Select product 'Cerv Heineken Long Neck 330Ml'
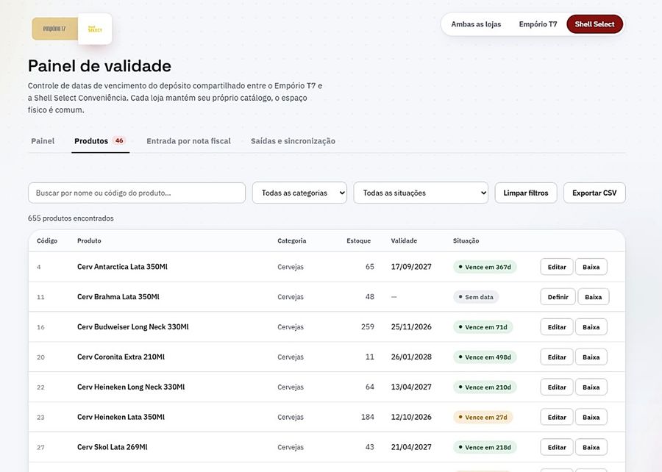 pos(131,387)
